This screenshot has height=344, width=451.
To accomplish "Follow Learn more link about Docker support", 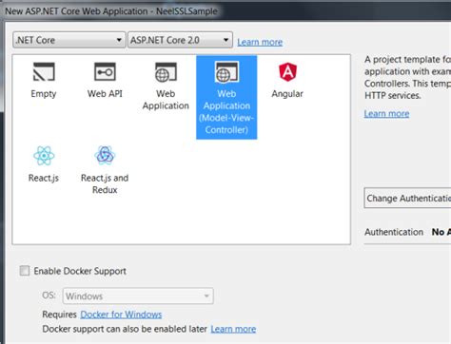I will click(x=233, y=329).
